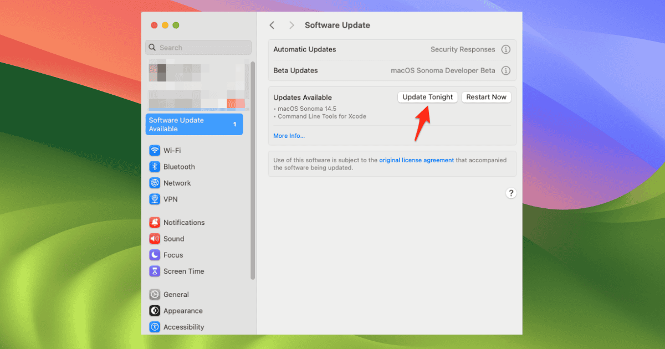Go back using the back chevron
Screen dimensions: 665x349
(x=272, y=25)
